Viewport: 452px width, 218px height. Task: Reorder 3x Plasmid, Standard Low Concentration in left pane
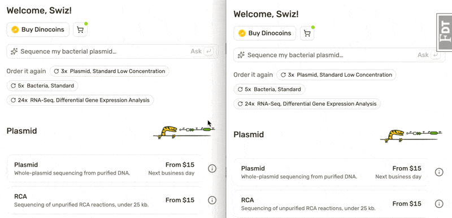click(109, 71)
